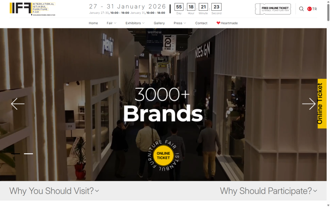Click the red heart Heartmade icon
Screen dimensions: 330x207
pyautogui.click(x=218, y=23)
